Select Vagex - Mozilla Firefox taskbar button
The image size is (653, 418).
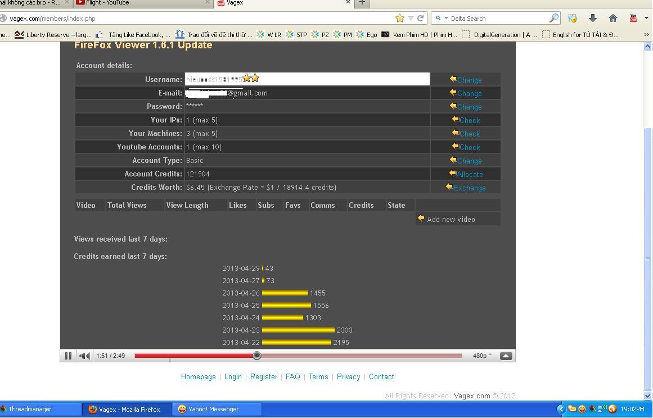(128, 409)
